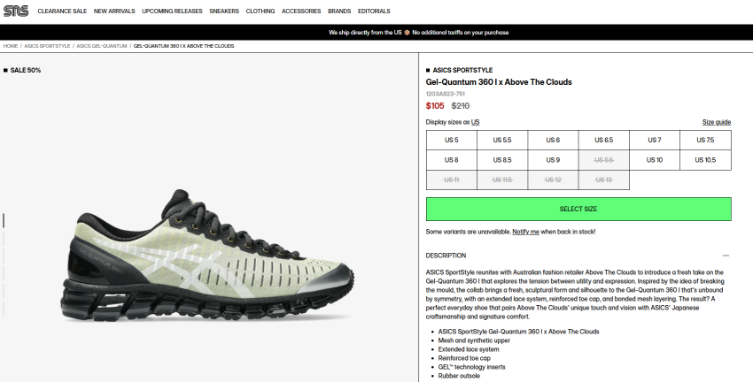Collapse the Description section
753x382 pixels.
tap(726, 256)
